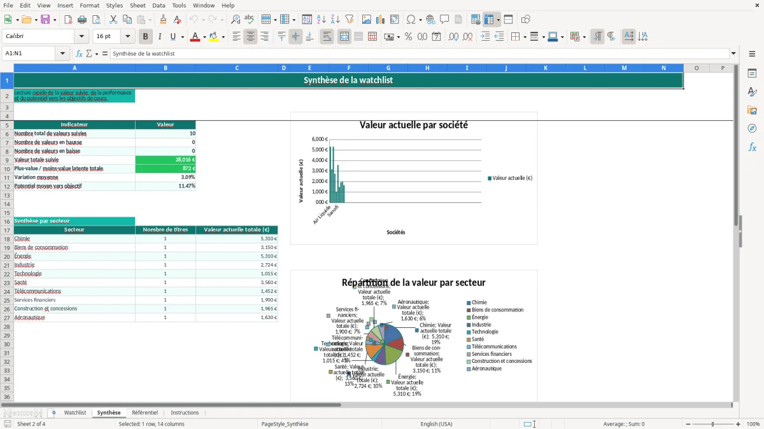Open the Tools menu
The height and width of the screenshot is (429, 764).
click(179, 5)
